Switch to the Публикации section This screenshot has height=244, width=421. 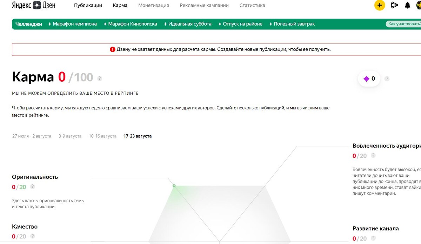point(88,6)
